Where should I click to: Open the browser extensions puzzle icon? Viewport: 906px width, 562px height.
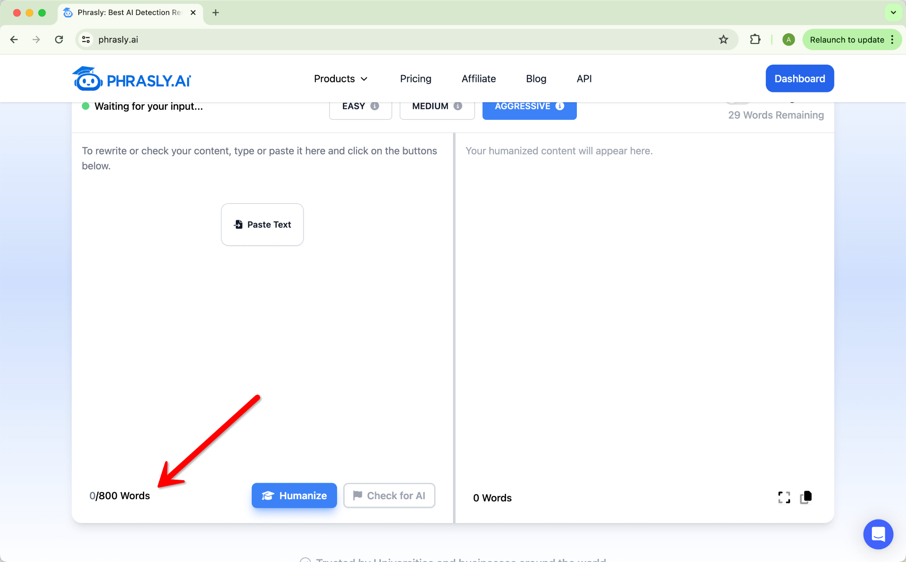pyautogui.click(x=755, y=40)
